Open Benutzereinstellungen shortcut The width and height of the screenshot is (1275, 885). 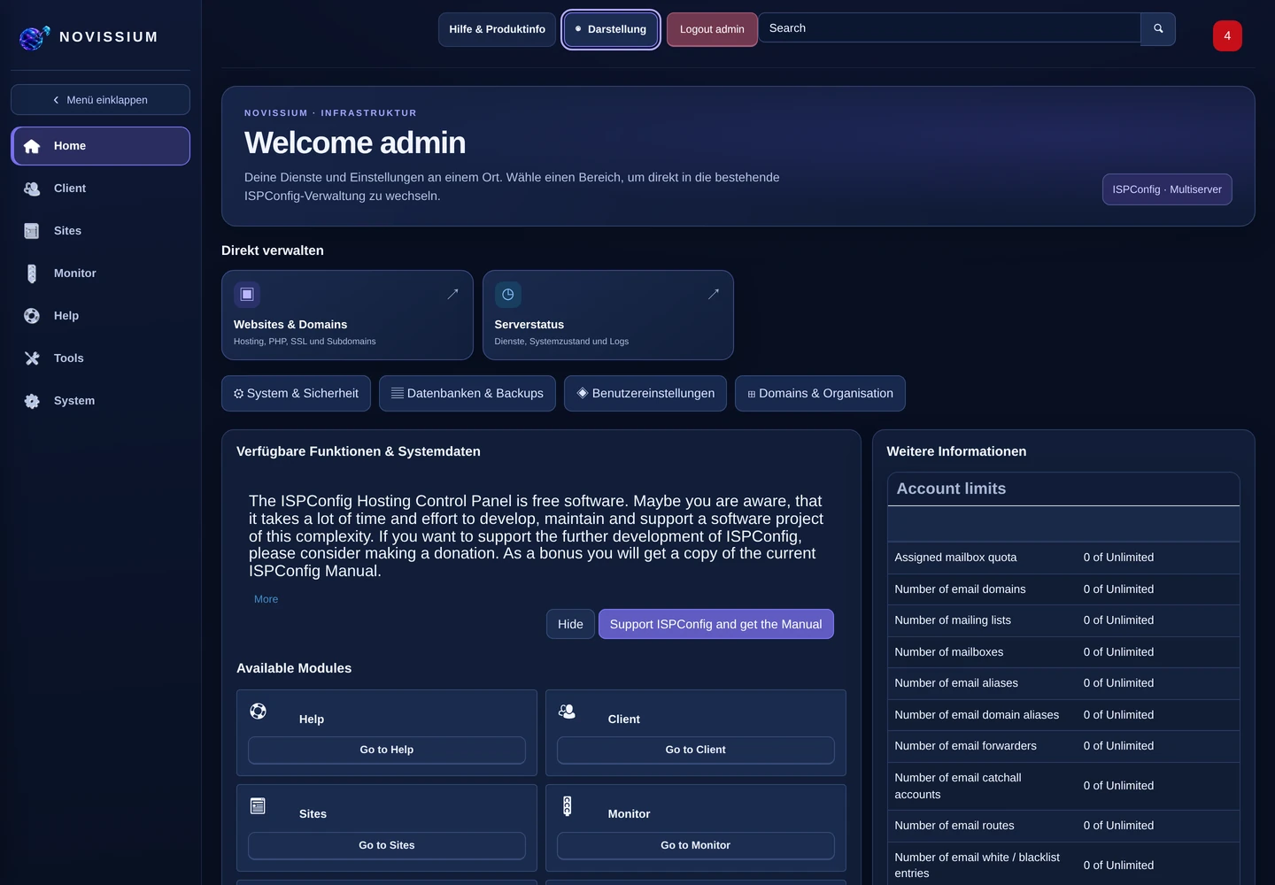[645, 394]
